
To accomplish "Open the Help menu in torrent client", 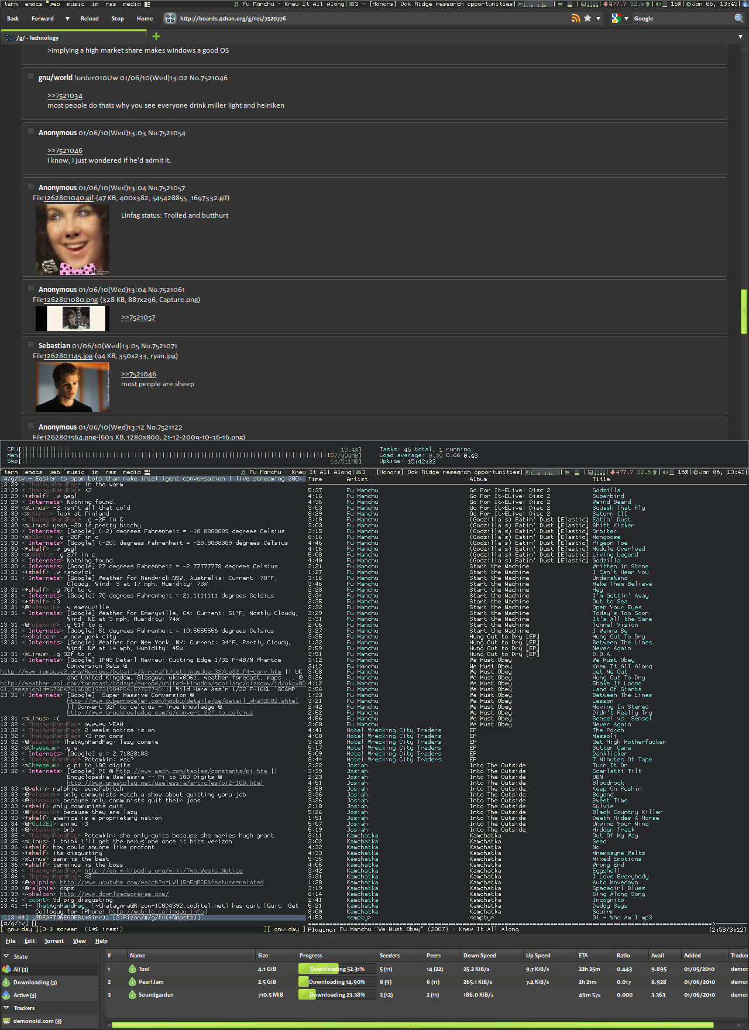I will pos(101,941).
